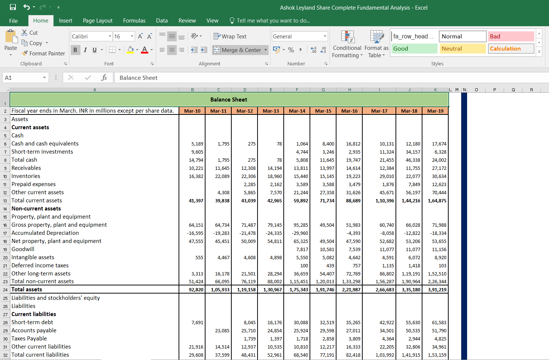
Task: Decrease cell indent
Action: [194, 50]
